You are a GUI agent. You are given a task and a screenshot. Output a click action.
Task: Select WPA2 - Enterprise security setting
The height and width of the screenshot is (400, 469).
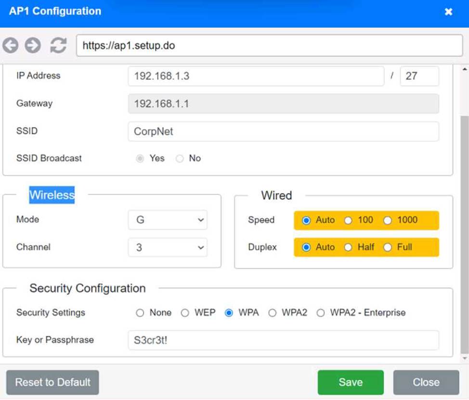tap(321, 313)
